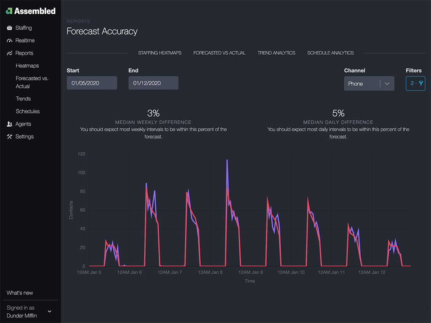Viewport: 431px width, 323px height.
Task: Open Schedules in the sidebar
Action: pos(28,111)
